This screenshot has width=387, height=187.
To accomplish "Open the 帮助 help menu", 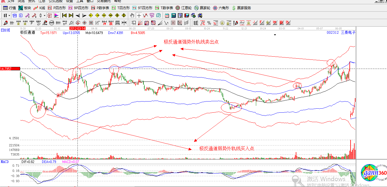I will 117,1.
